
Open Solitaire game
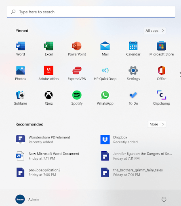click(21, 98)
